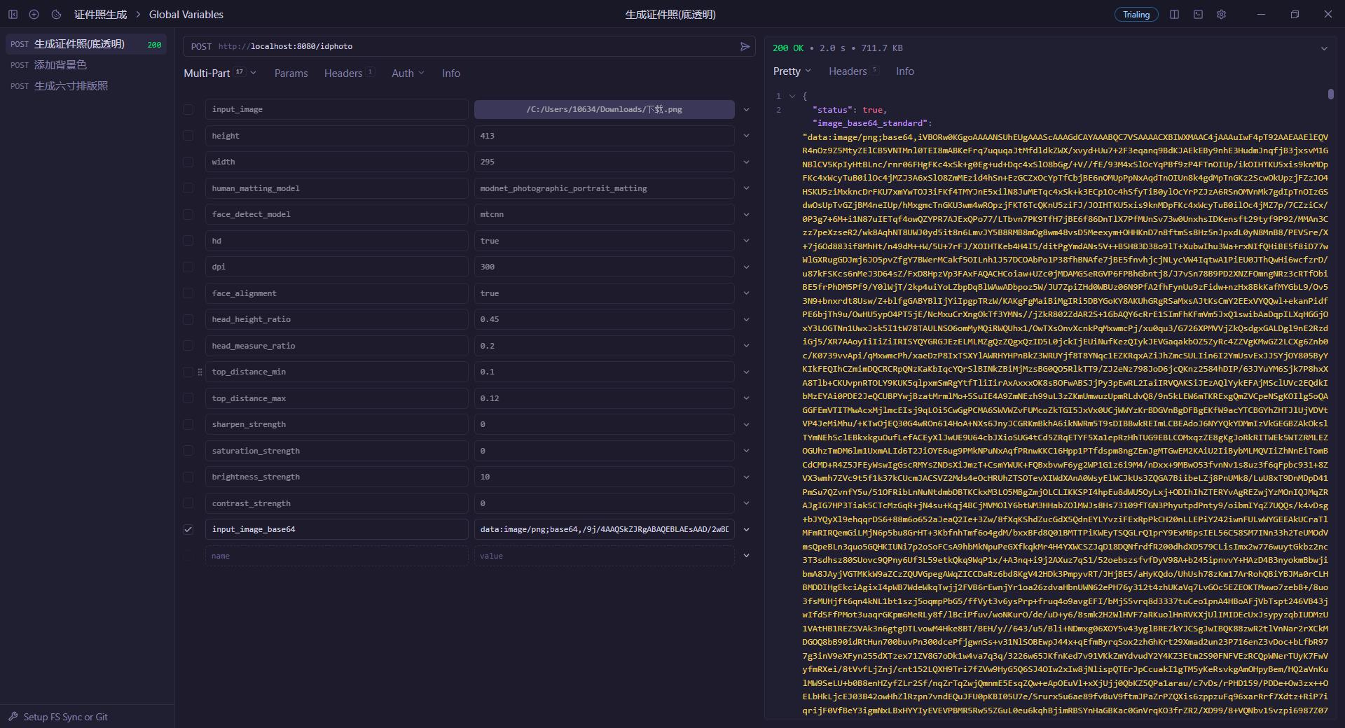Click the FS Sync or Git wrench icon
The height and width of the screenshot is (728, 1345).
[13, 717]
